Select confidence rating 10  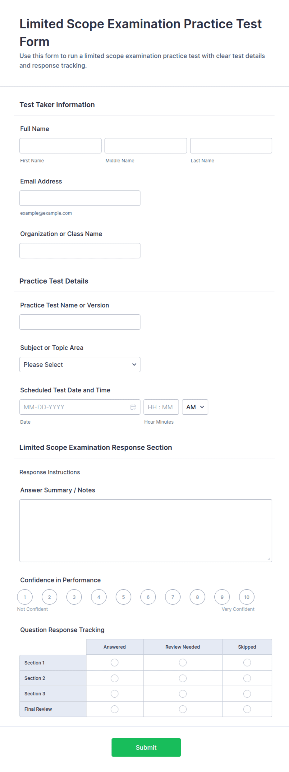point(247,597)
